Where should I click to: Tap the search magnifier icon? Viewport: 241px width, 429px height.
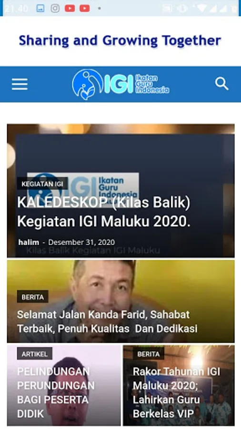coord(221,83)
